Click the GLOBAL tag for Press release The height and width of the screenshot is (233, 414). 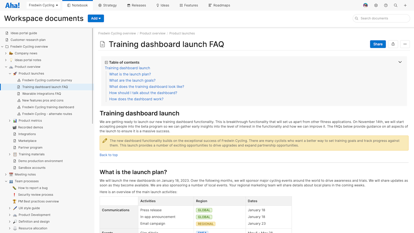[x=204, y=210]
